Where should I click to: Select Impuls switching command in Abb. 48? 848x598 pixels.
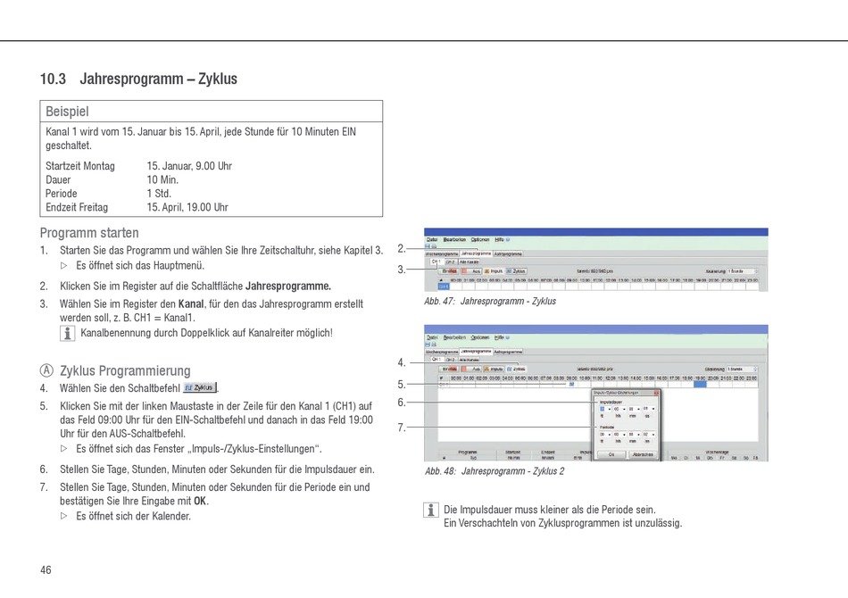click(494, 369)
